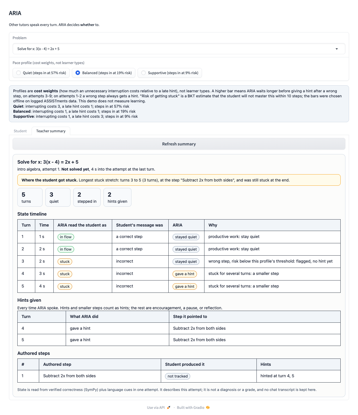Click the Refresh summary button
The height and width of the screenshot is (415, 358).
[x=179, y=144]
